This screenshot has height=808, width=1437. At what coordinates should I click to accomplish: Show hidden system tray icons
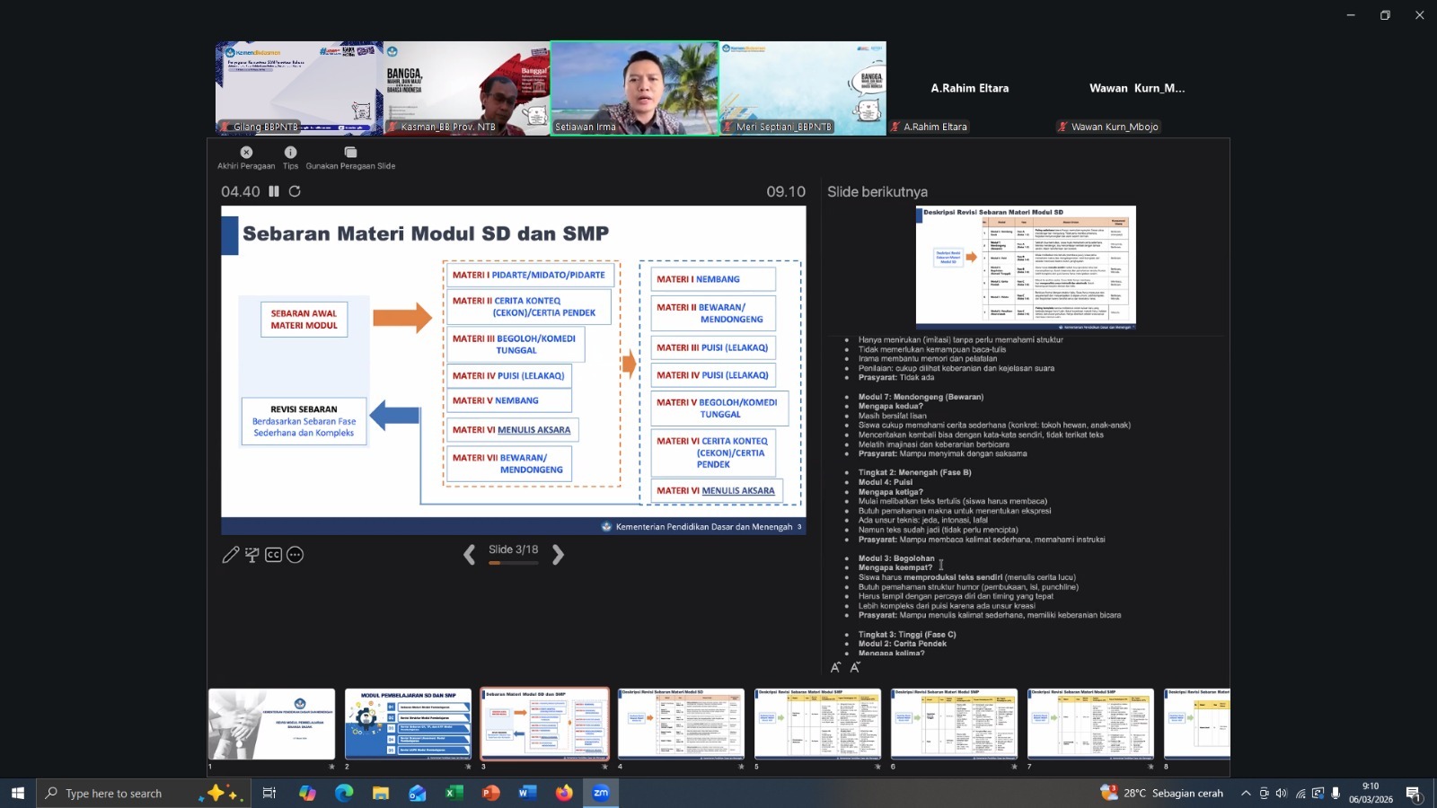[1245, 793]
